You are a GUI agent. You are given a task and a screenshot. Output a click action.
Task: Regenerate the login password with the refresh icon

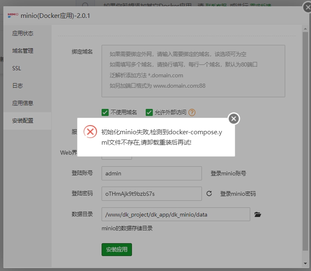coord(209,193)
